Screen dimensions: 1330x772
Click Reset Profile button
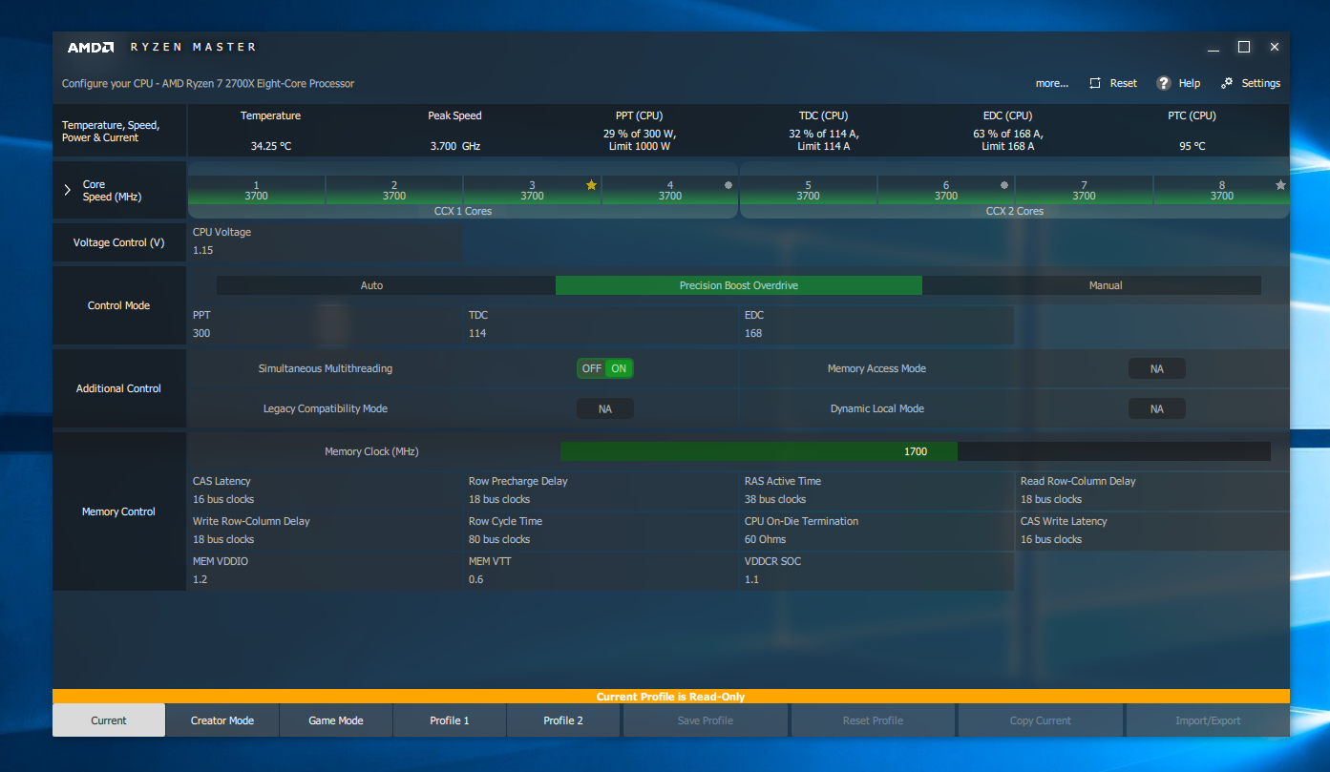(x=874, y=720)
